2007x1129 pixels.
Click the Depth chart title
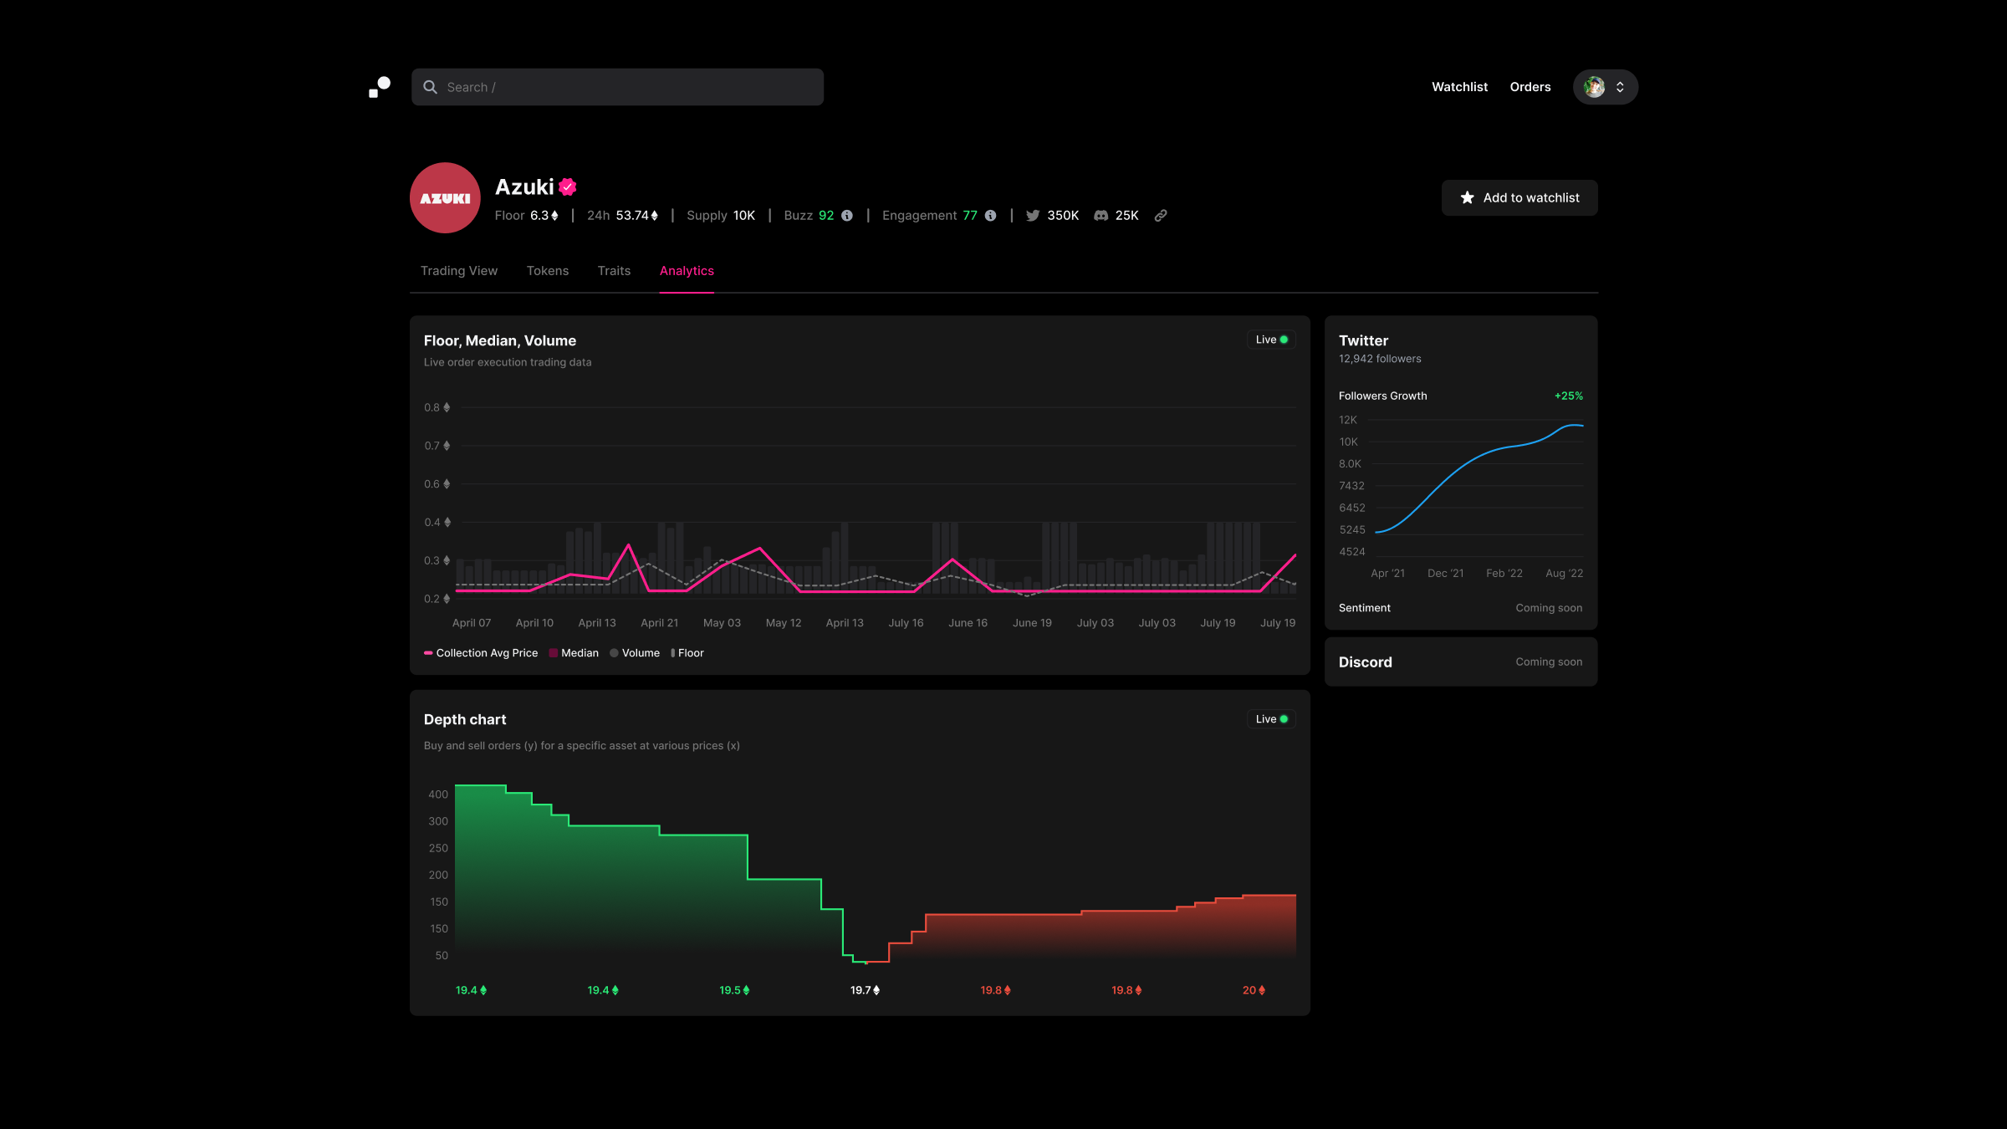[x=465, y=720]
